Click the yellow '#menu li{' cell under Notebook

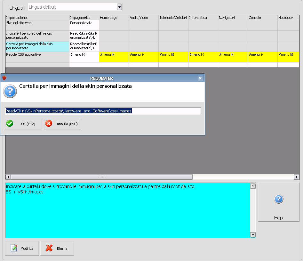[x=288, y=57]
